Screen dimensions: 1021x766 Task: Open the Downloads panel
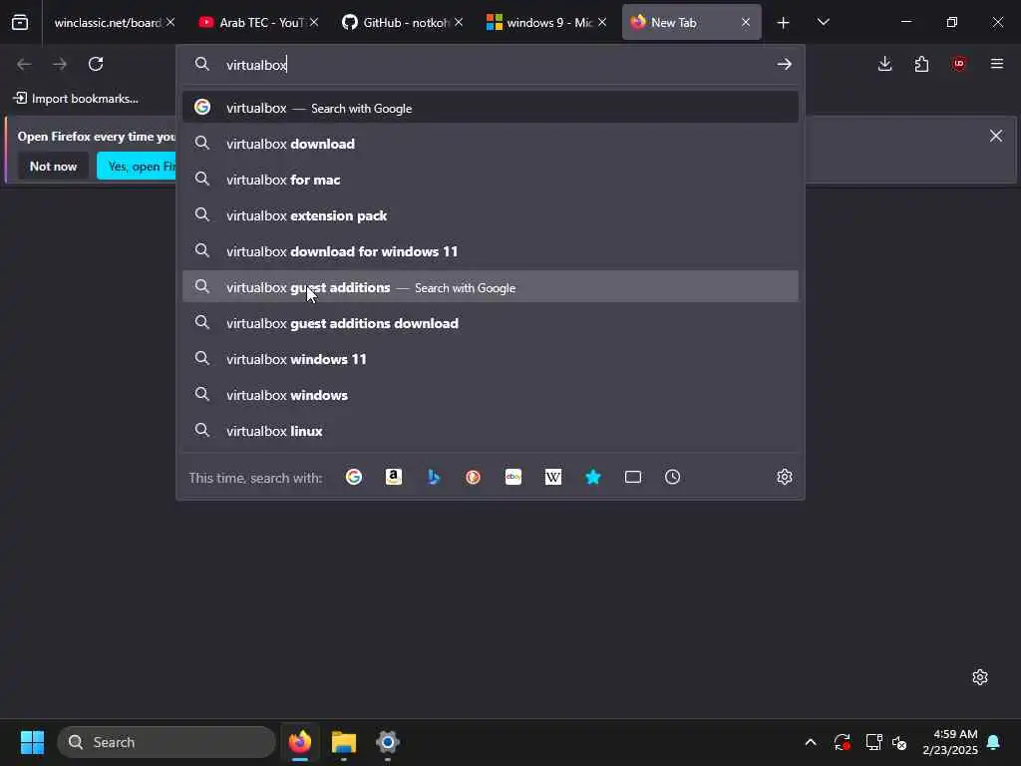pos(884,64)
